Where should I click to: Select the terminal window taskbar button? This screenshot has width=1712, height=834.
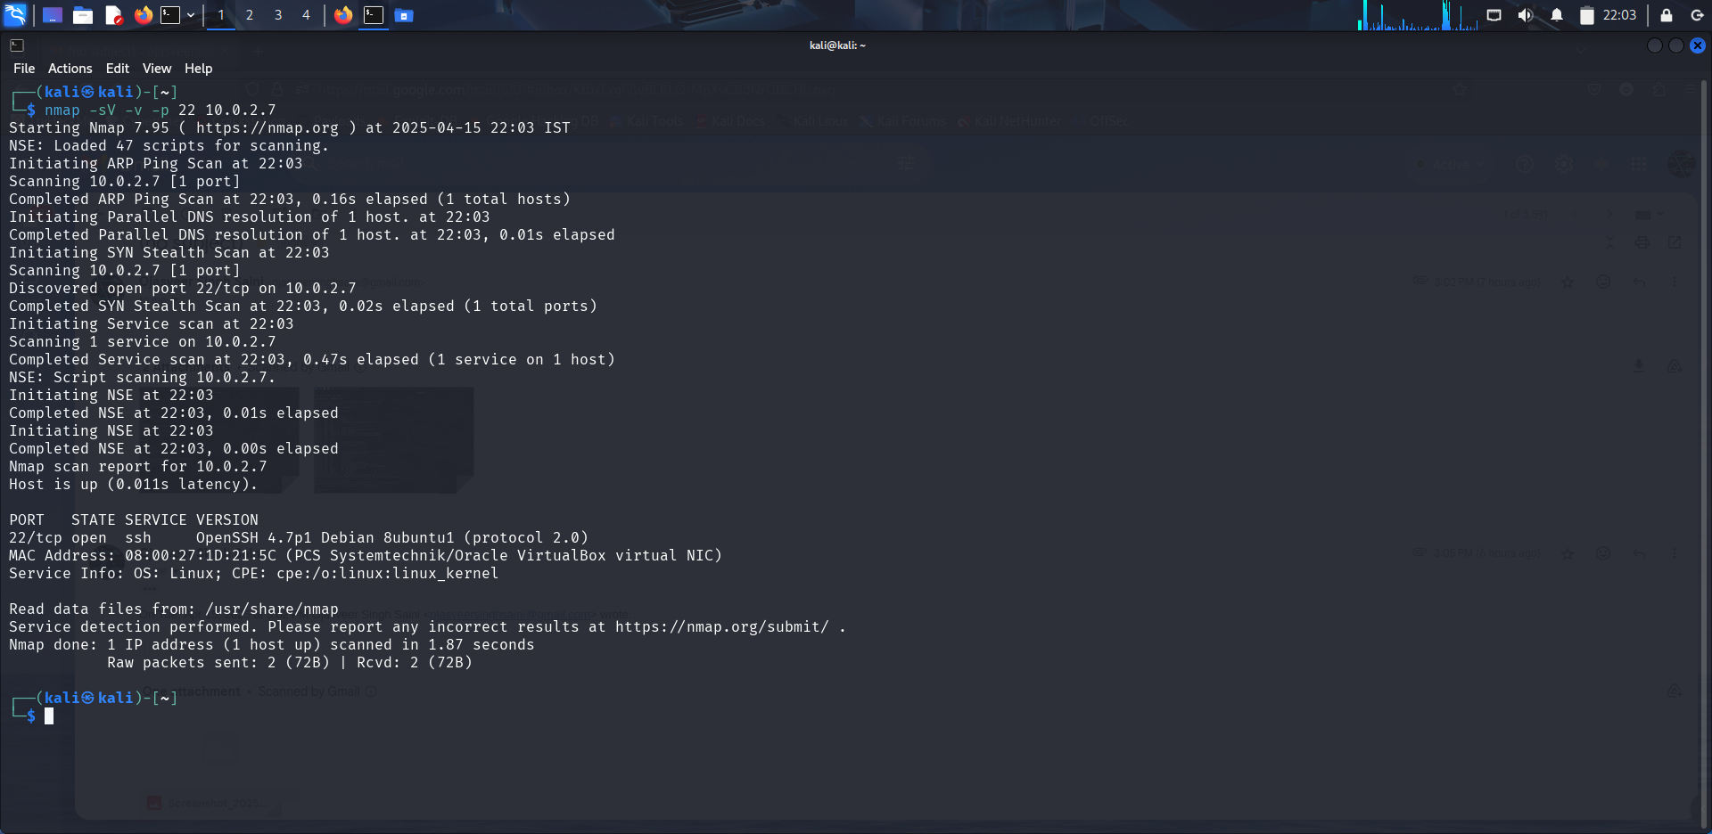(x=374, y=15)
